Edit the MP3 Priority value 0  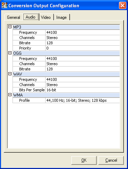(82, 48)
